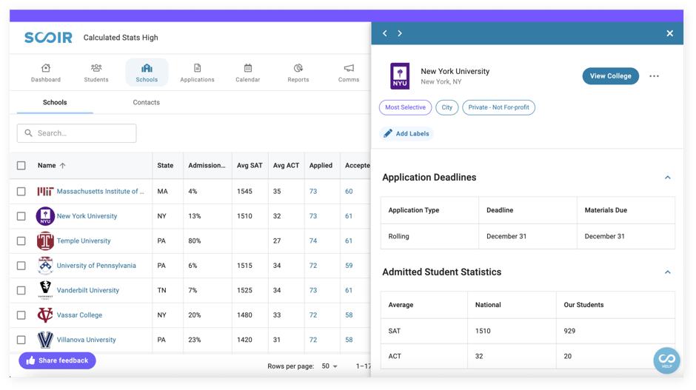
Task: Click the Vassar College logo
Action: (45, 315)
